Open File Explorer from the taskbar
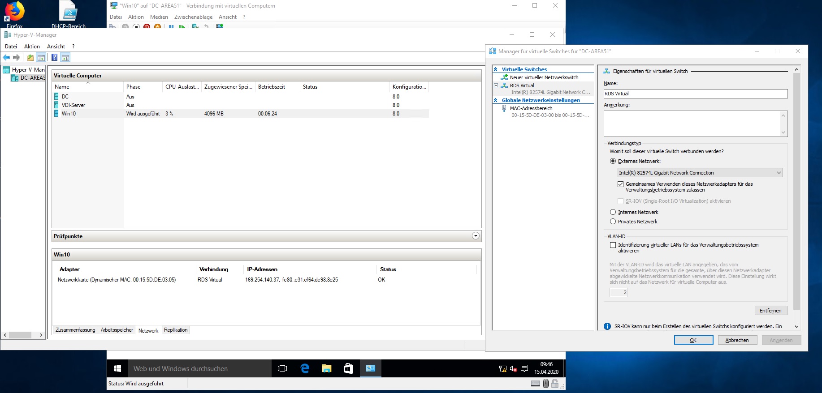This screenshot has height=393, width=822. pos(327,368)
